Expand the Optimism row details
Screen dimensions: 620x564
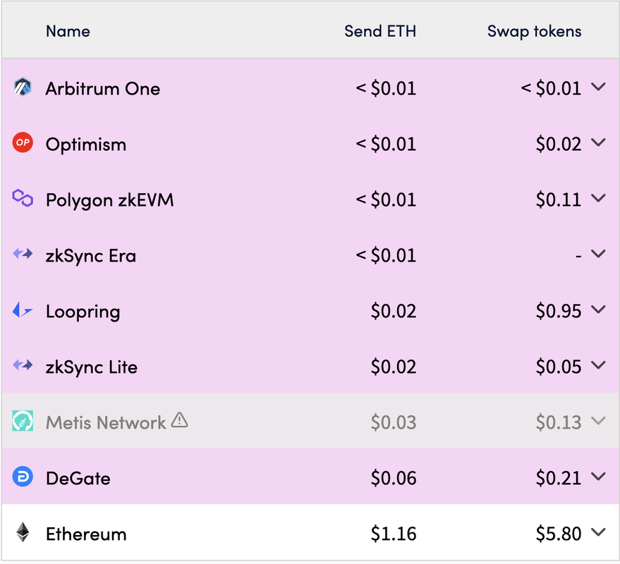tap(598, 142)
